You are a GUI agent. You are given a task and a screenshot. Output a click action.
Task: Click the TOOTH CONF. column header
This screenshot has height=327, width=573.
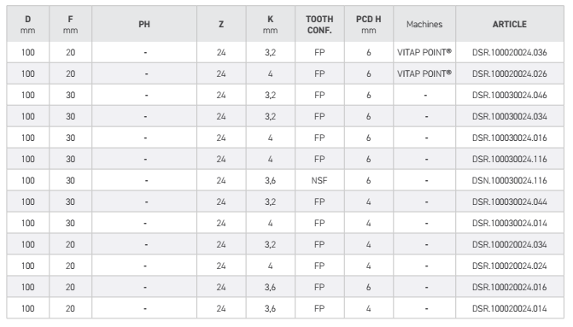point(319,25)
